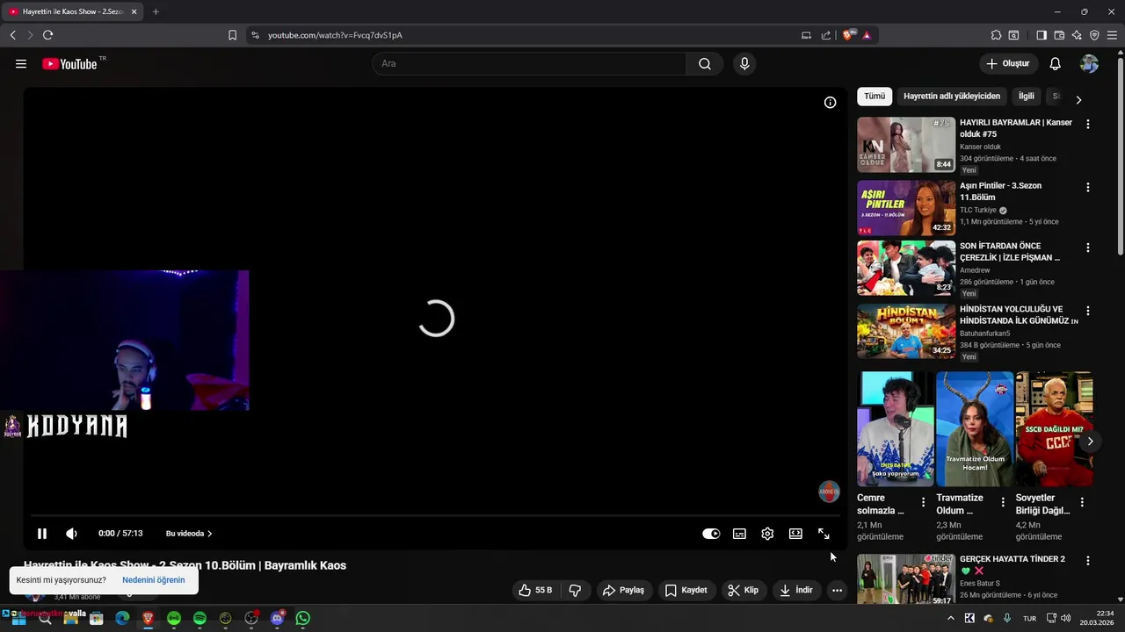
Task: Close the Hayrettin ile Kaos Show tab
Action: [134, 11]
